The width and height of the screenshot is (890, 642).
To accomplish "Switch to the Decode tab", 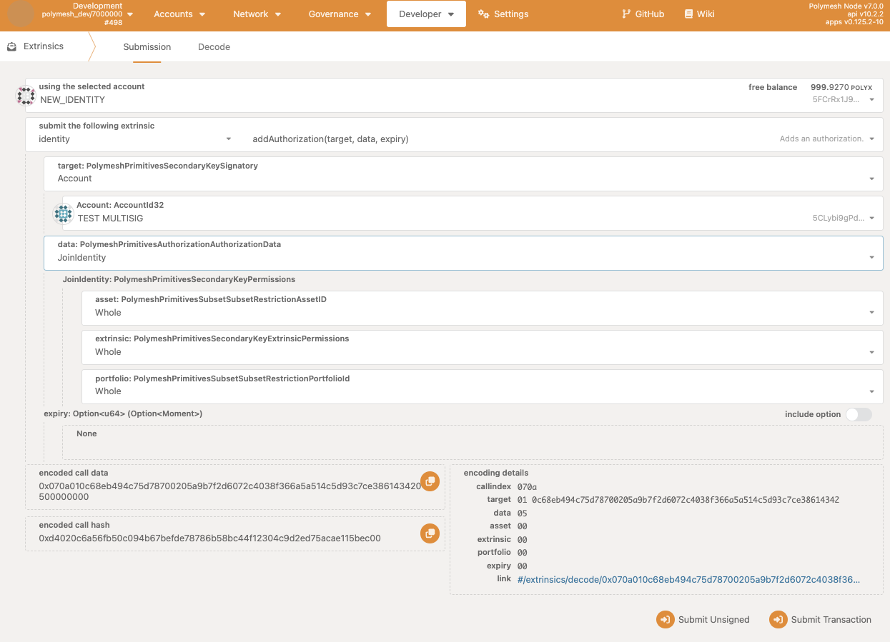I will tap(214, 47).
